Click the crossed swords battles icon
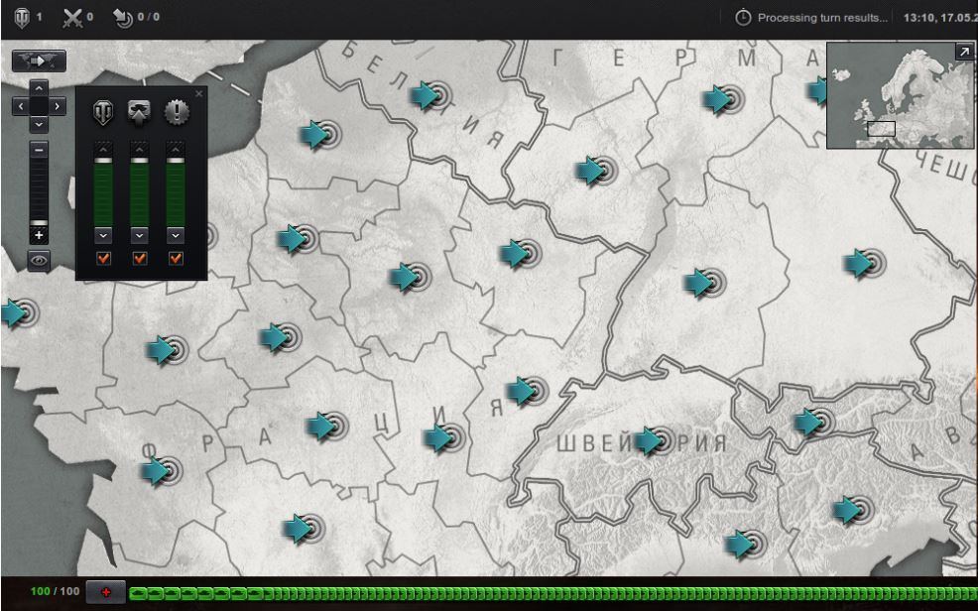Image resolution: width=978 pixels, height=611 pixels. tap(73, 17)
